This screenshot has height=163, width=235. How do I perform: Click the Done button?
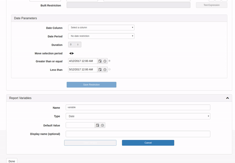(x=12, y=161)
